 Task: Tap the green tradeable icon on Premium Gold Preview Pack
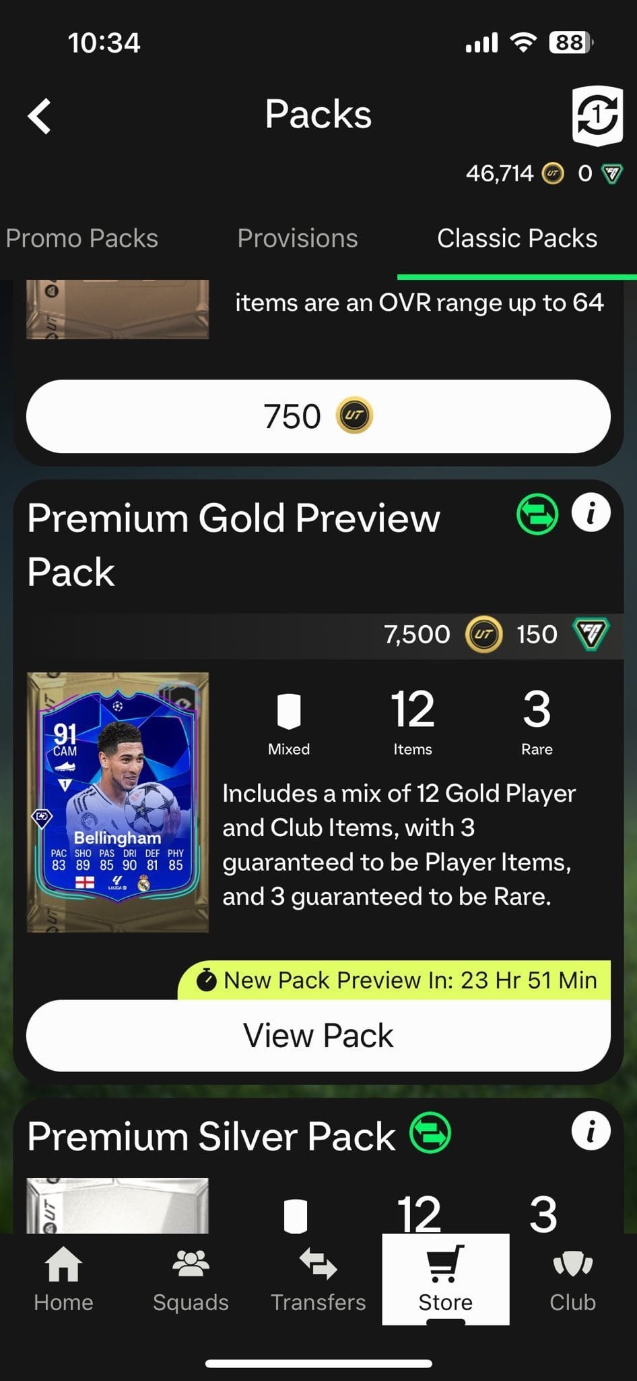pyautogui.click(x=537, y=515)
